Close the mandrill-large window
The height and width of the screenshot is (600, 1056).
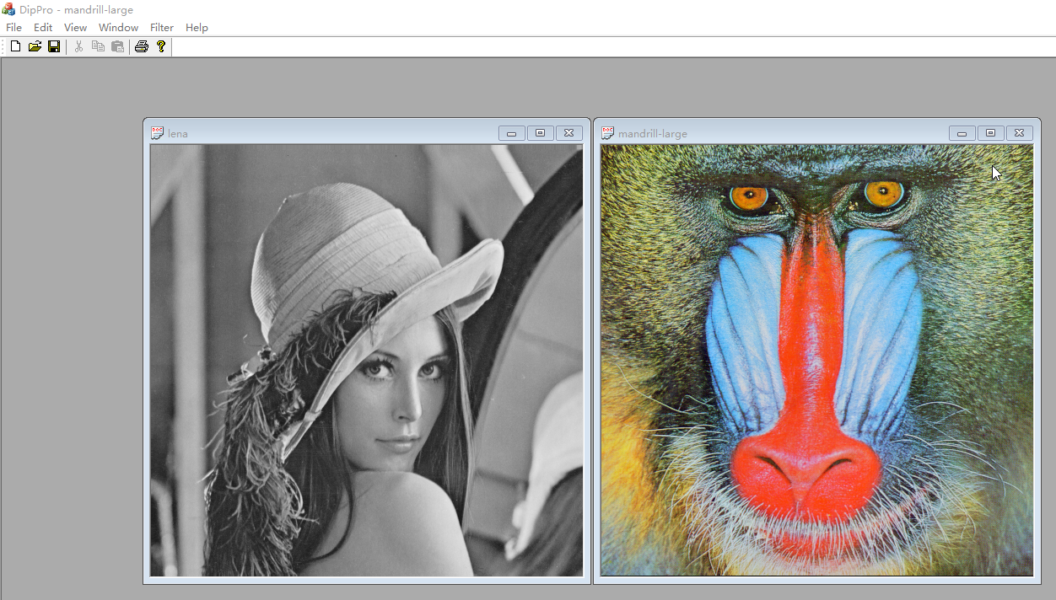[1020, 133]
